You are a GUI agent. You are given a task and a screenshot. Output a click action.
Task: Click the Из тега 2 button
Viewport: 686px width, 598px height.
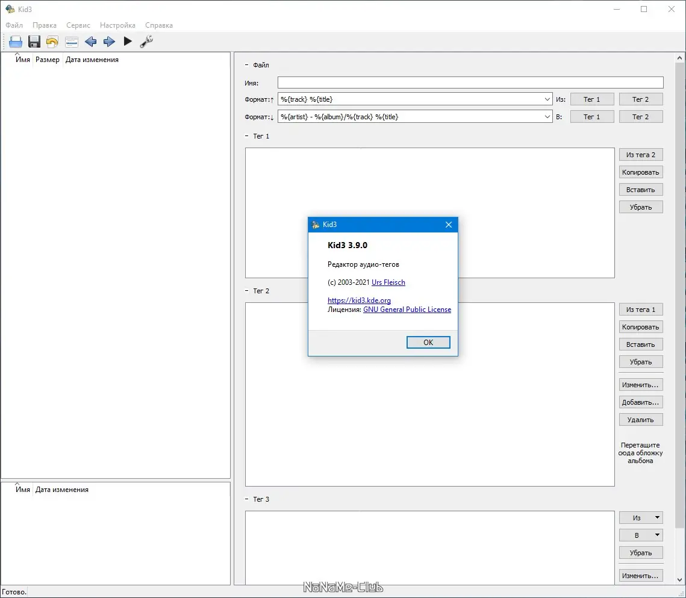[x=641, y=155]
